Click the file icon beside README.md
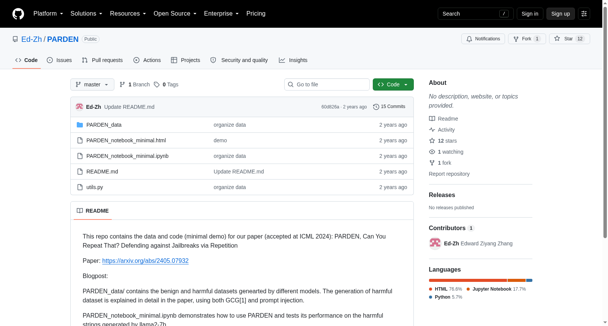The width and height of the screenshot is (608, 326). tap(80, 172)
